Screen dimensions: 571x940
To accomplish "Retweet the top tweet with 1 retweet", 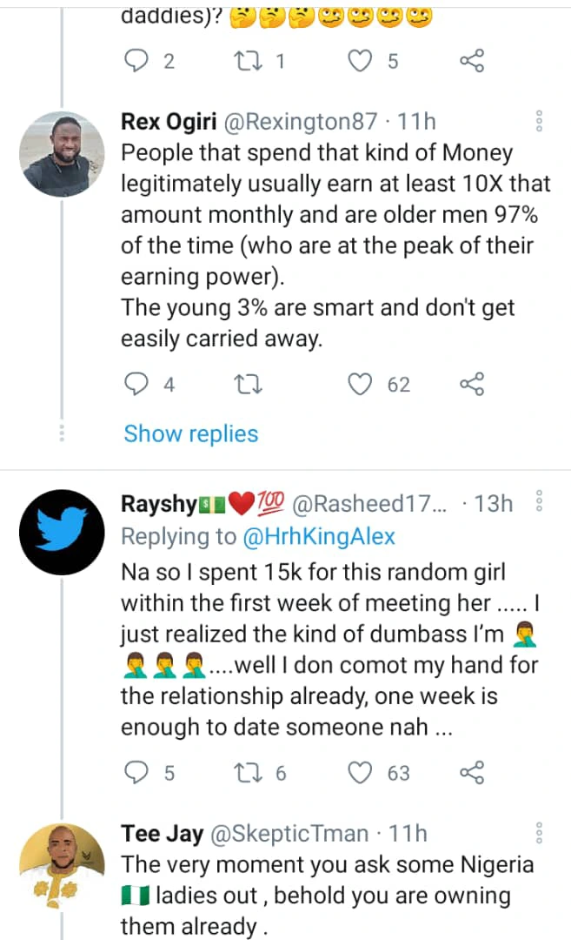I will [247, 61].
